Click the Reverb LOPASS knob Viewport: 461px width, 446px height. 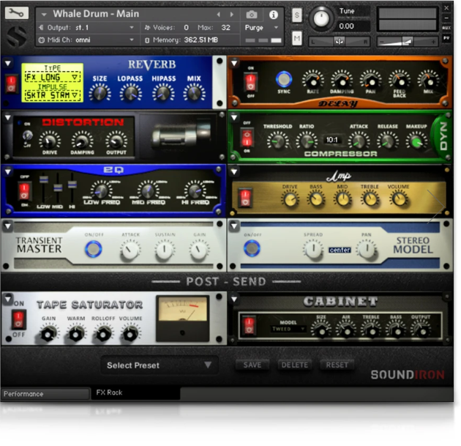tap(130, 93)
